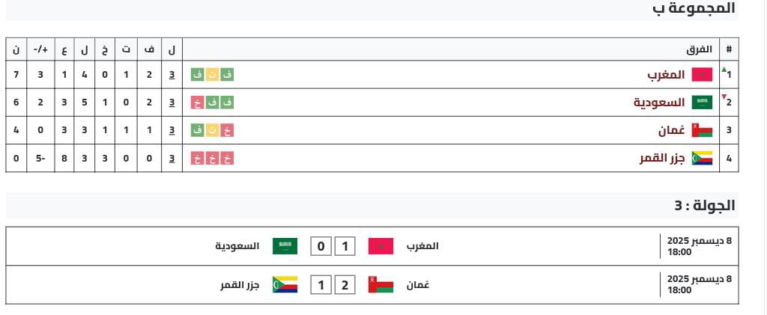
Task: Click Saudi Arabia's red loss form badge
Action: click(198, 103)
